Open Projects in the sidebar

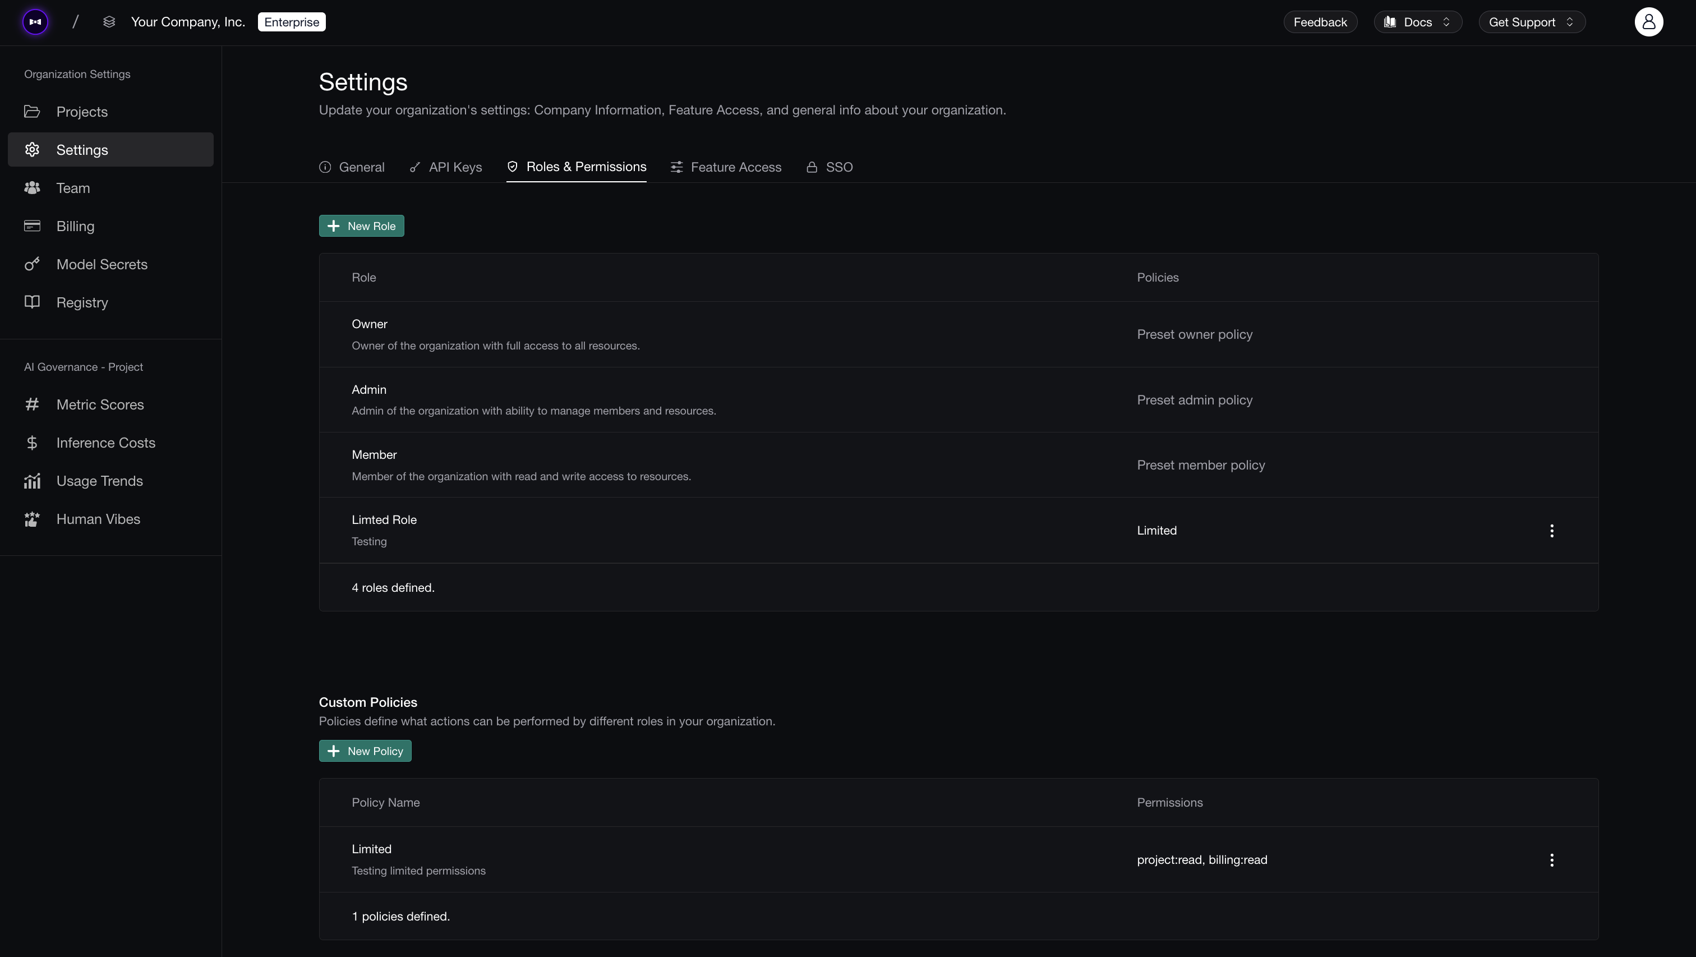(110, 111)
